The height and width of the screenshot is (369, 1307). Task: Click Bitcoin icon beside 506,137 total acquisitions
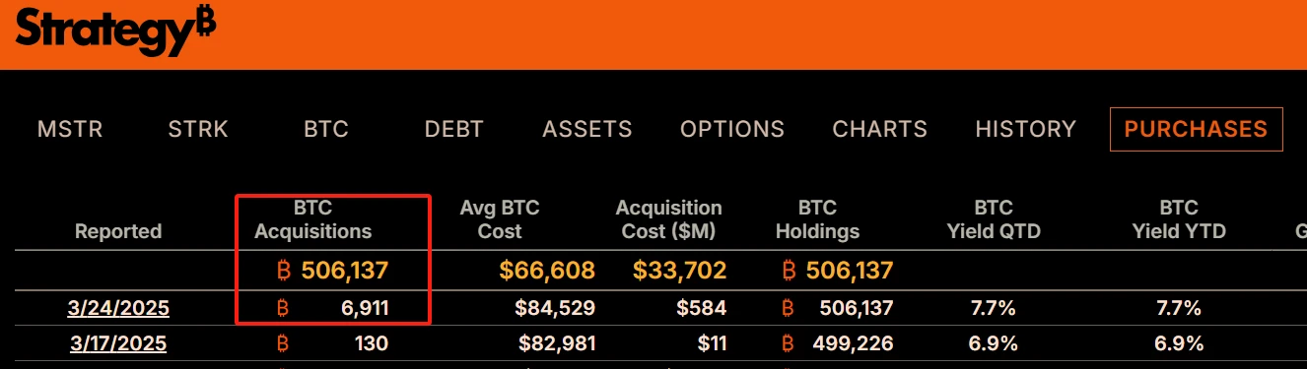click(283, 271)
